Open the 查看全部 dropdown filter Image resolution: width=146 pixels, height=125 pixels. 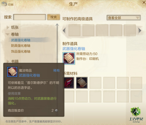[124, 18]
